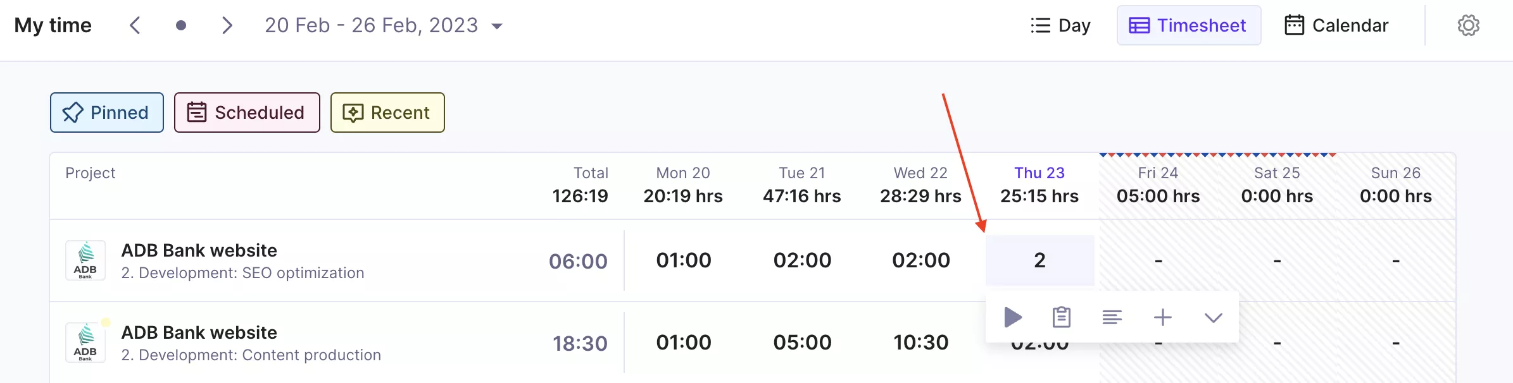Screen dimensions: 1513x383
Task: Toggle the Recent filter
Action: [x=387, y=112]
